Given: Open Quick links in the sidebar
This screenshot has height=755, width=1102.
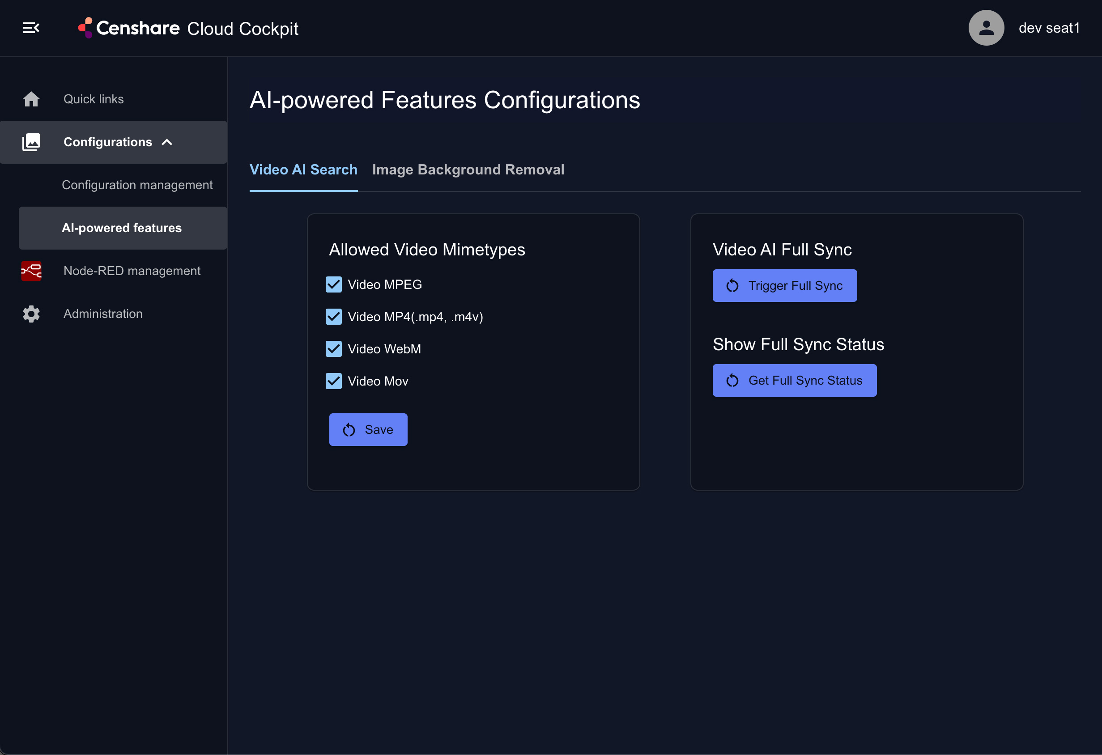Looking at the screenshot, I should pos(114,99).
